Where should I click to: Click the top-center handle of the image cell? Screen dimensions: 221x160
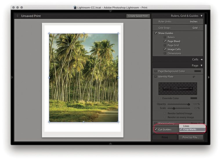pos(84,34)
